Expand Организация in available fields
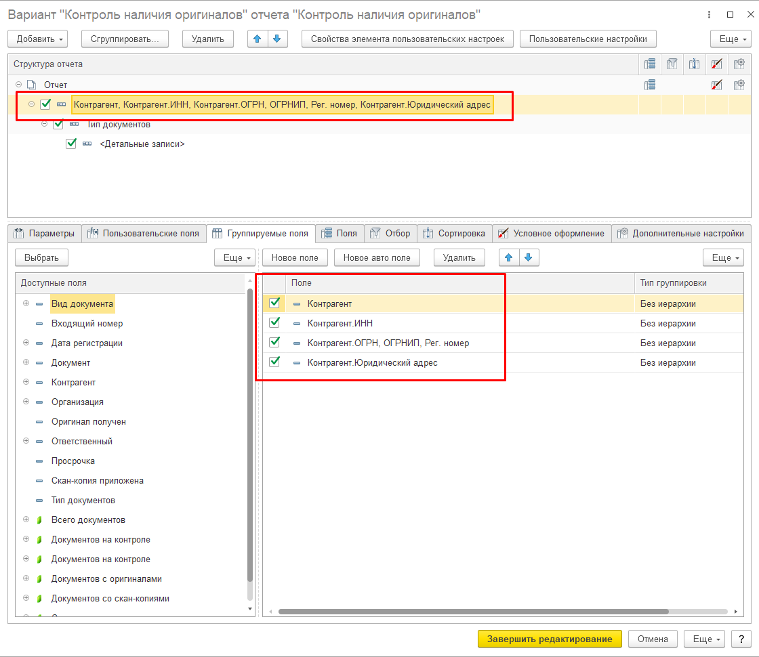Image resolution: width=759 pixels, height=657 pixels. (x=26, y=402)
